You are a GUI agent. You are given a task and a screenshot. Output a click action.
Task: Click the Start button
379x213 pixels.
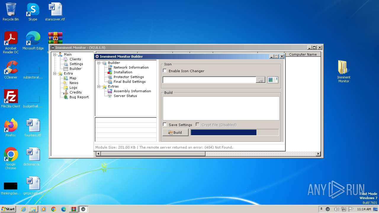8,209
